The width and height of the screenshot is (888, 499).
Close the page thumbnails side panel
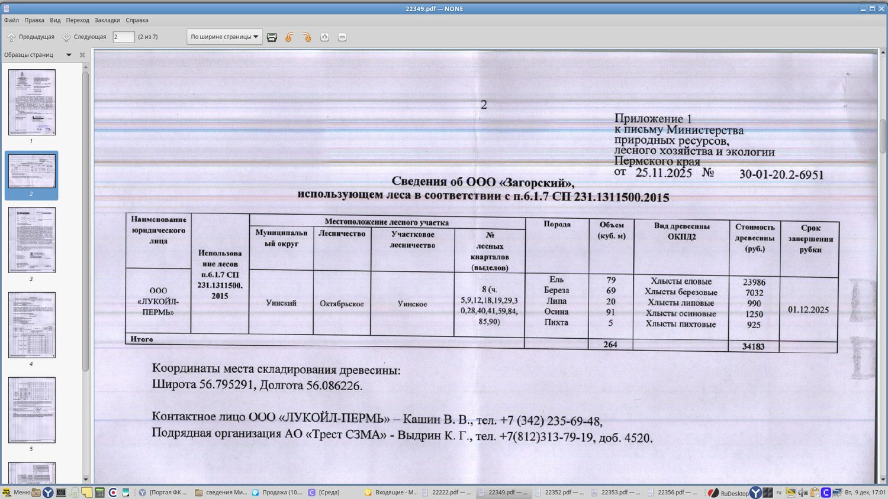point(82,55)
